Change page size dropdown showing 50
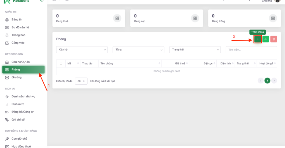This screenshot has height=148, width=285. click(81, 81)
